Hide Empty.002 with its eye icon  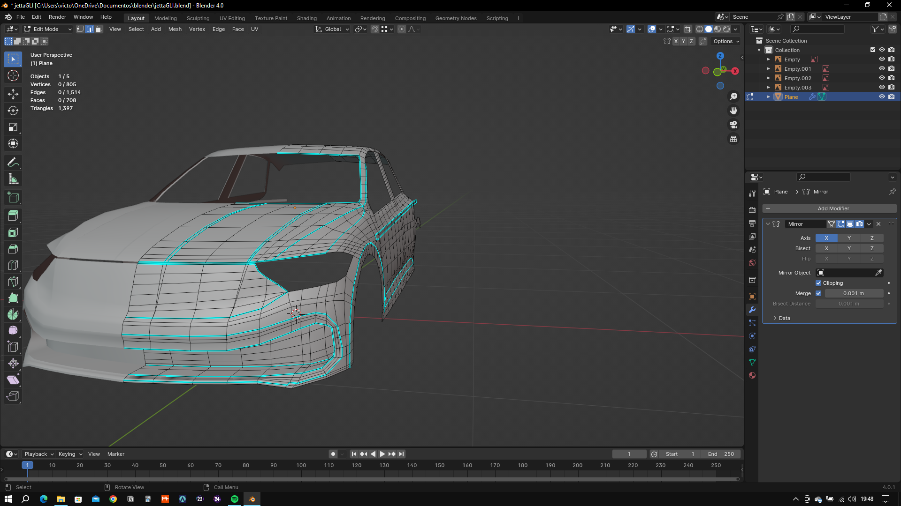(882, 78)
